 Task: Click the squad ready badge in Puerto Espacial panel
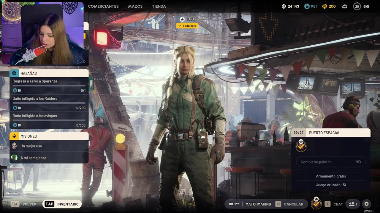click(301, 146)
